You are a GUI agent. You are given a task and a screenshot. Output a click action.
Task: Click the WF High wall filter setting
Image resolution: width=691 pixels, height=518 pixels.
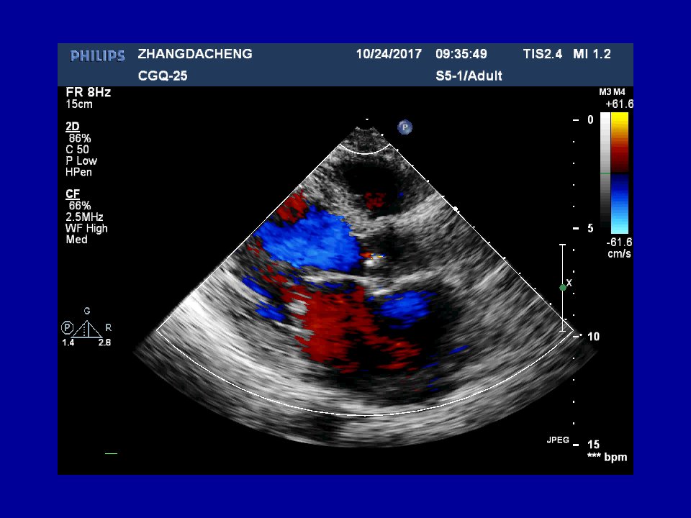tap(86, 229)
